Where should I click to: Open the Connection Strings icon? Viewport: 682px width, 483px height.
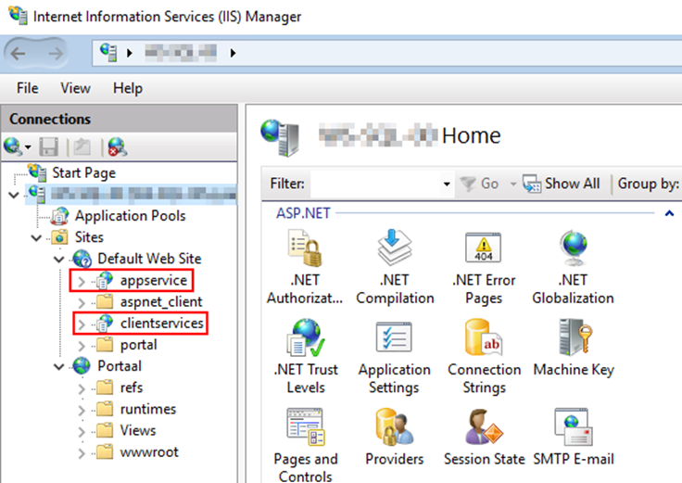coord(483,340)
